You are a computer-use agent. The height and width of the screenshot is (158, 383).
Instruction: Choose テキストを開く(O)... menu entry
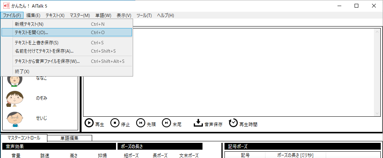click(x=67, y=32)
